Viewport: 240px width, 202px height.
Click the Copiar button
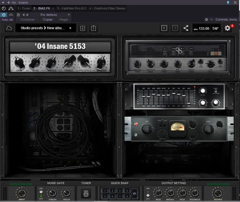[x=48, y=19]
